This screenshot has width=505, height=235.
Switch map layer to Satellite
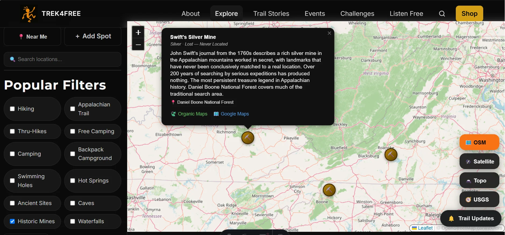[x=479, y=161]
